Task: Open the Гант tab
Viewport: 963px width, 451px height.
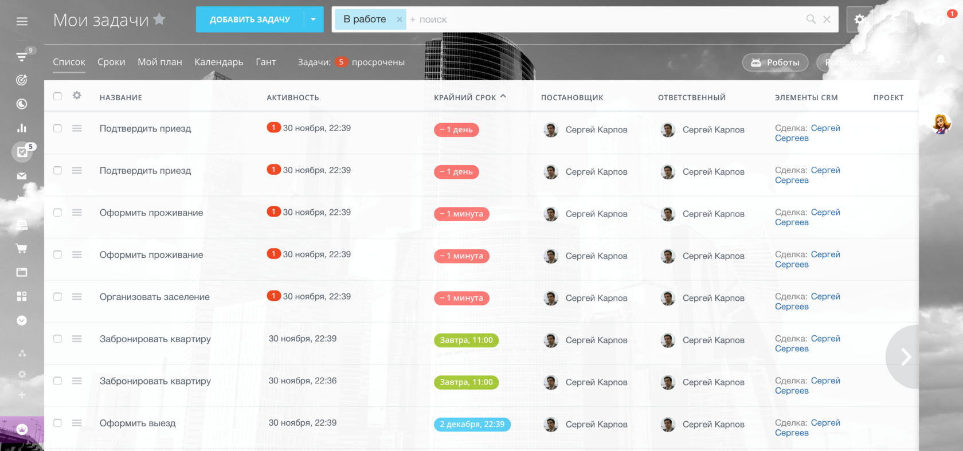Action: [266, 62]
